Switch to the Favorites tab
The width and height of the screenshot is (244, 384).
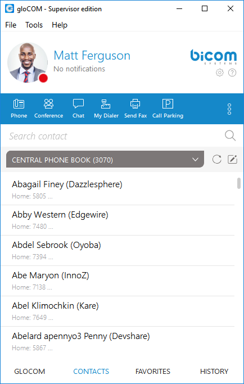click(152, 371)
